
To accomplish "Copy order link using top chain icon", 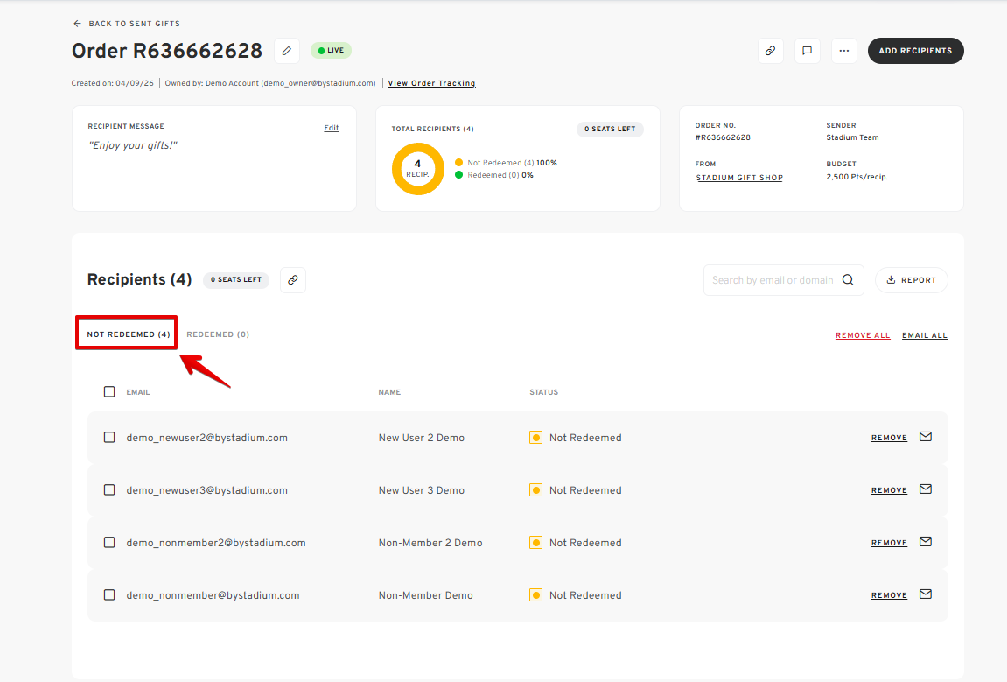I will pos(770,51).
